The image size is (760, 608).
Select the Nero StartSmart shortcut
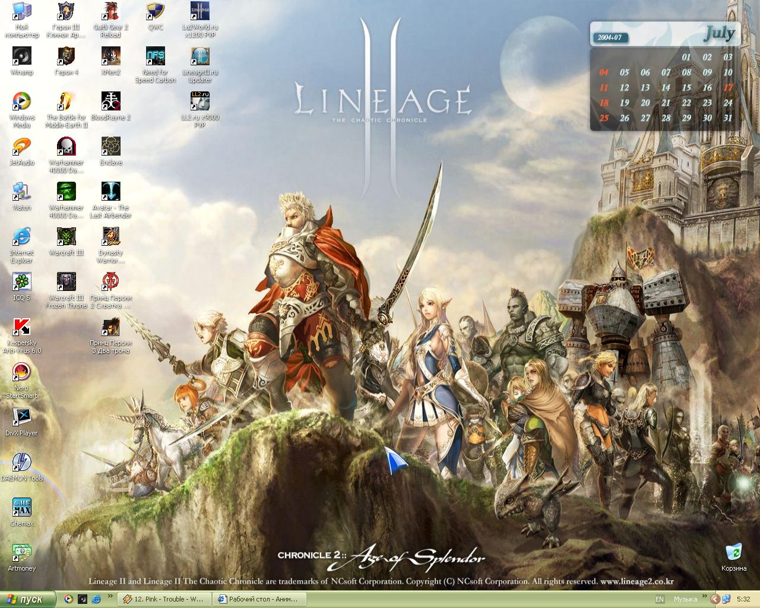pos(21,381)
